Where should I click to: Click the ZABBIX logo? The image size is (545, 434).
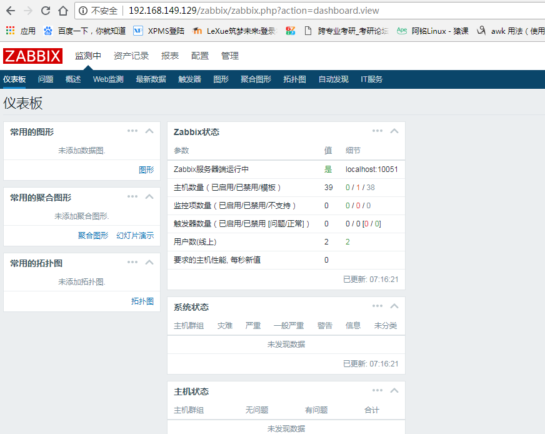tap(32, 56)
